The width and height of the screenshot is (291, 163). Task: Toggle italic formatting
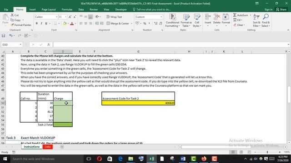(41, 24)
